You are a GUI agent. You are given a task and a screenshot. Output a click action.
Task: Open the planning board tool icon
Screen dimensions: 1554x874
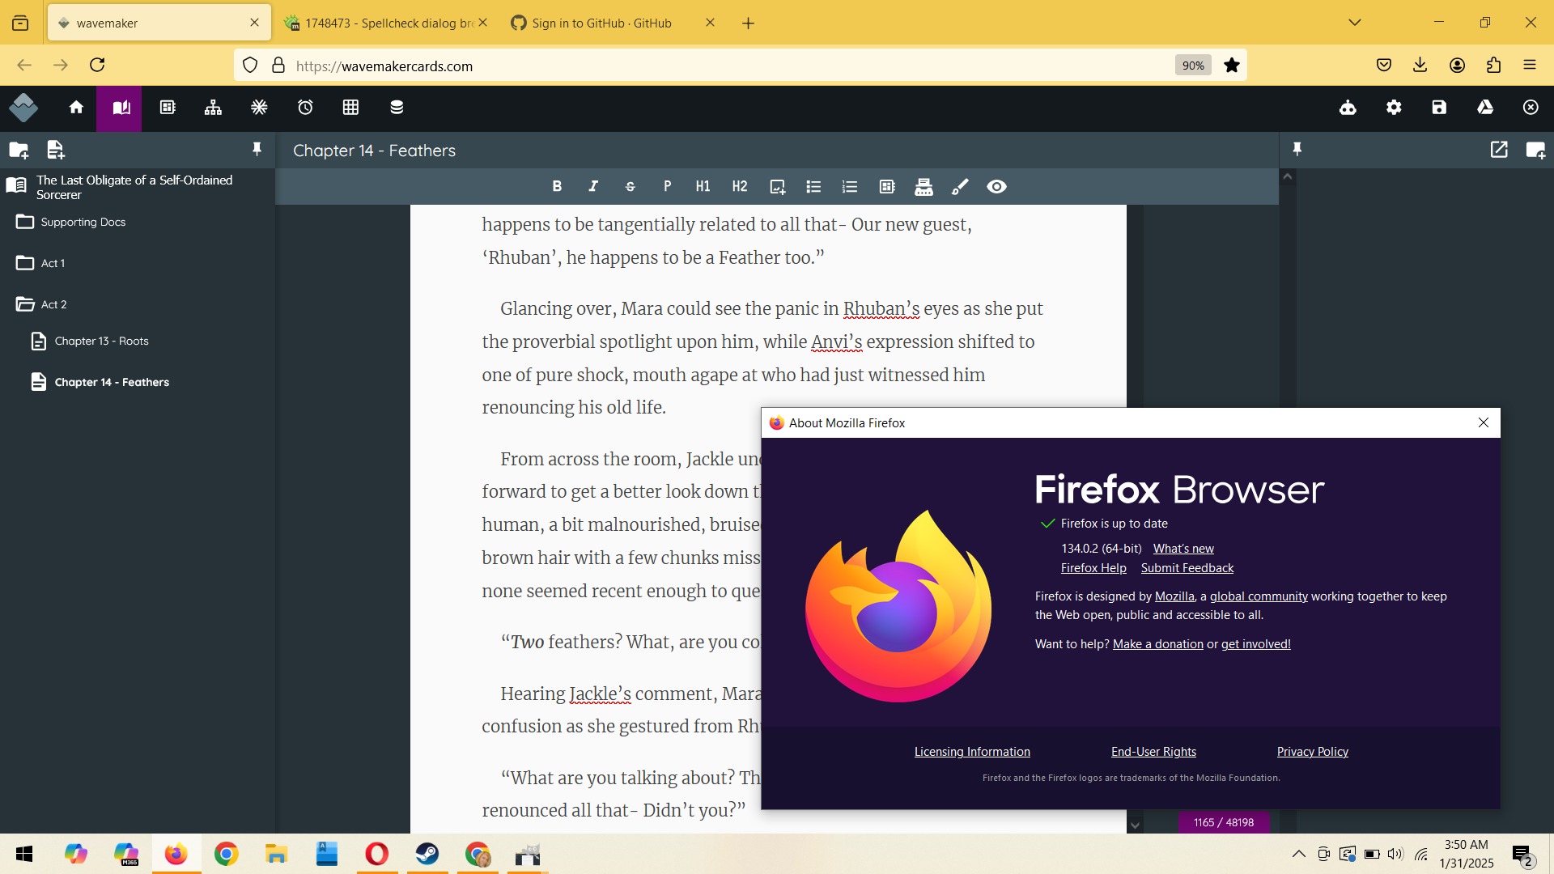tap(168, 108)
